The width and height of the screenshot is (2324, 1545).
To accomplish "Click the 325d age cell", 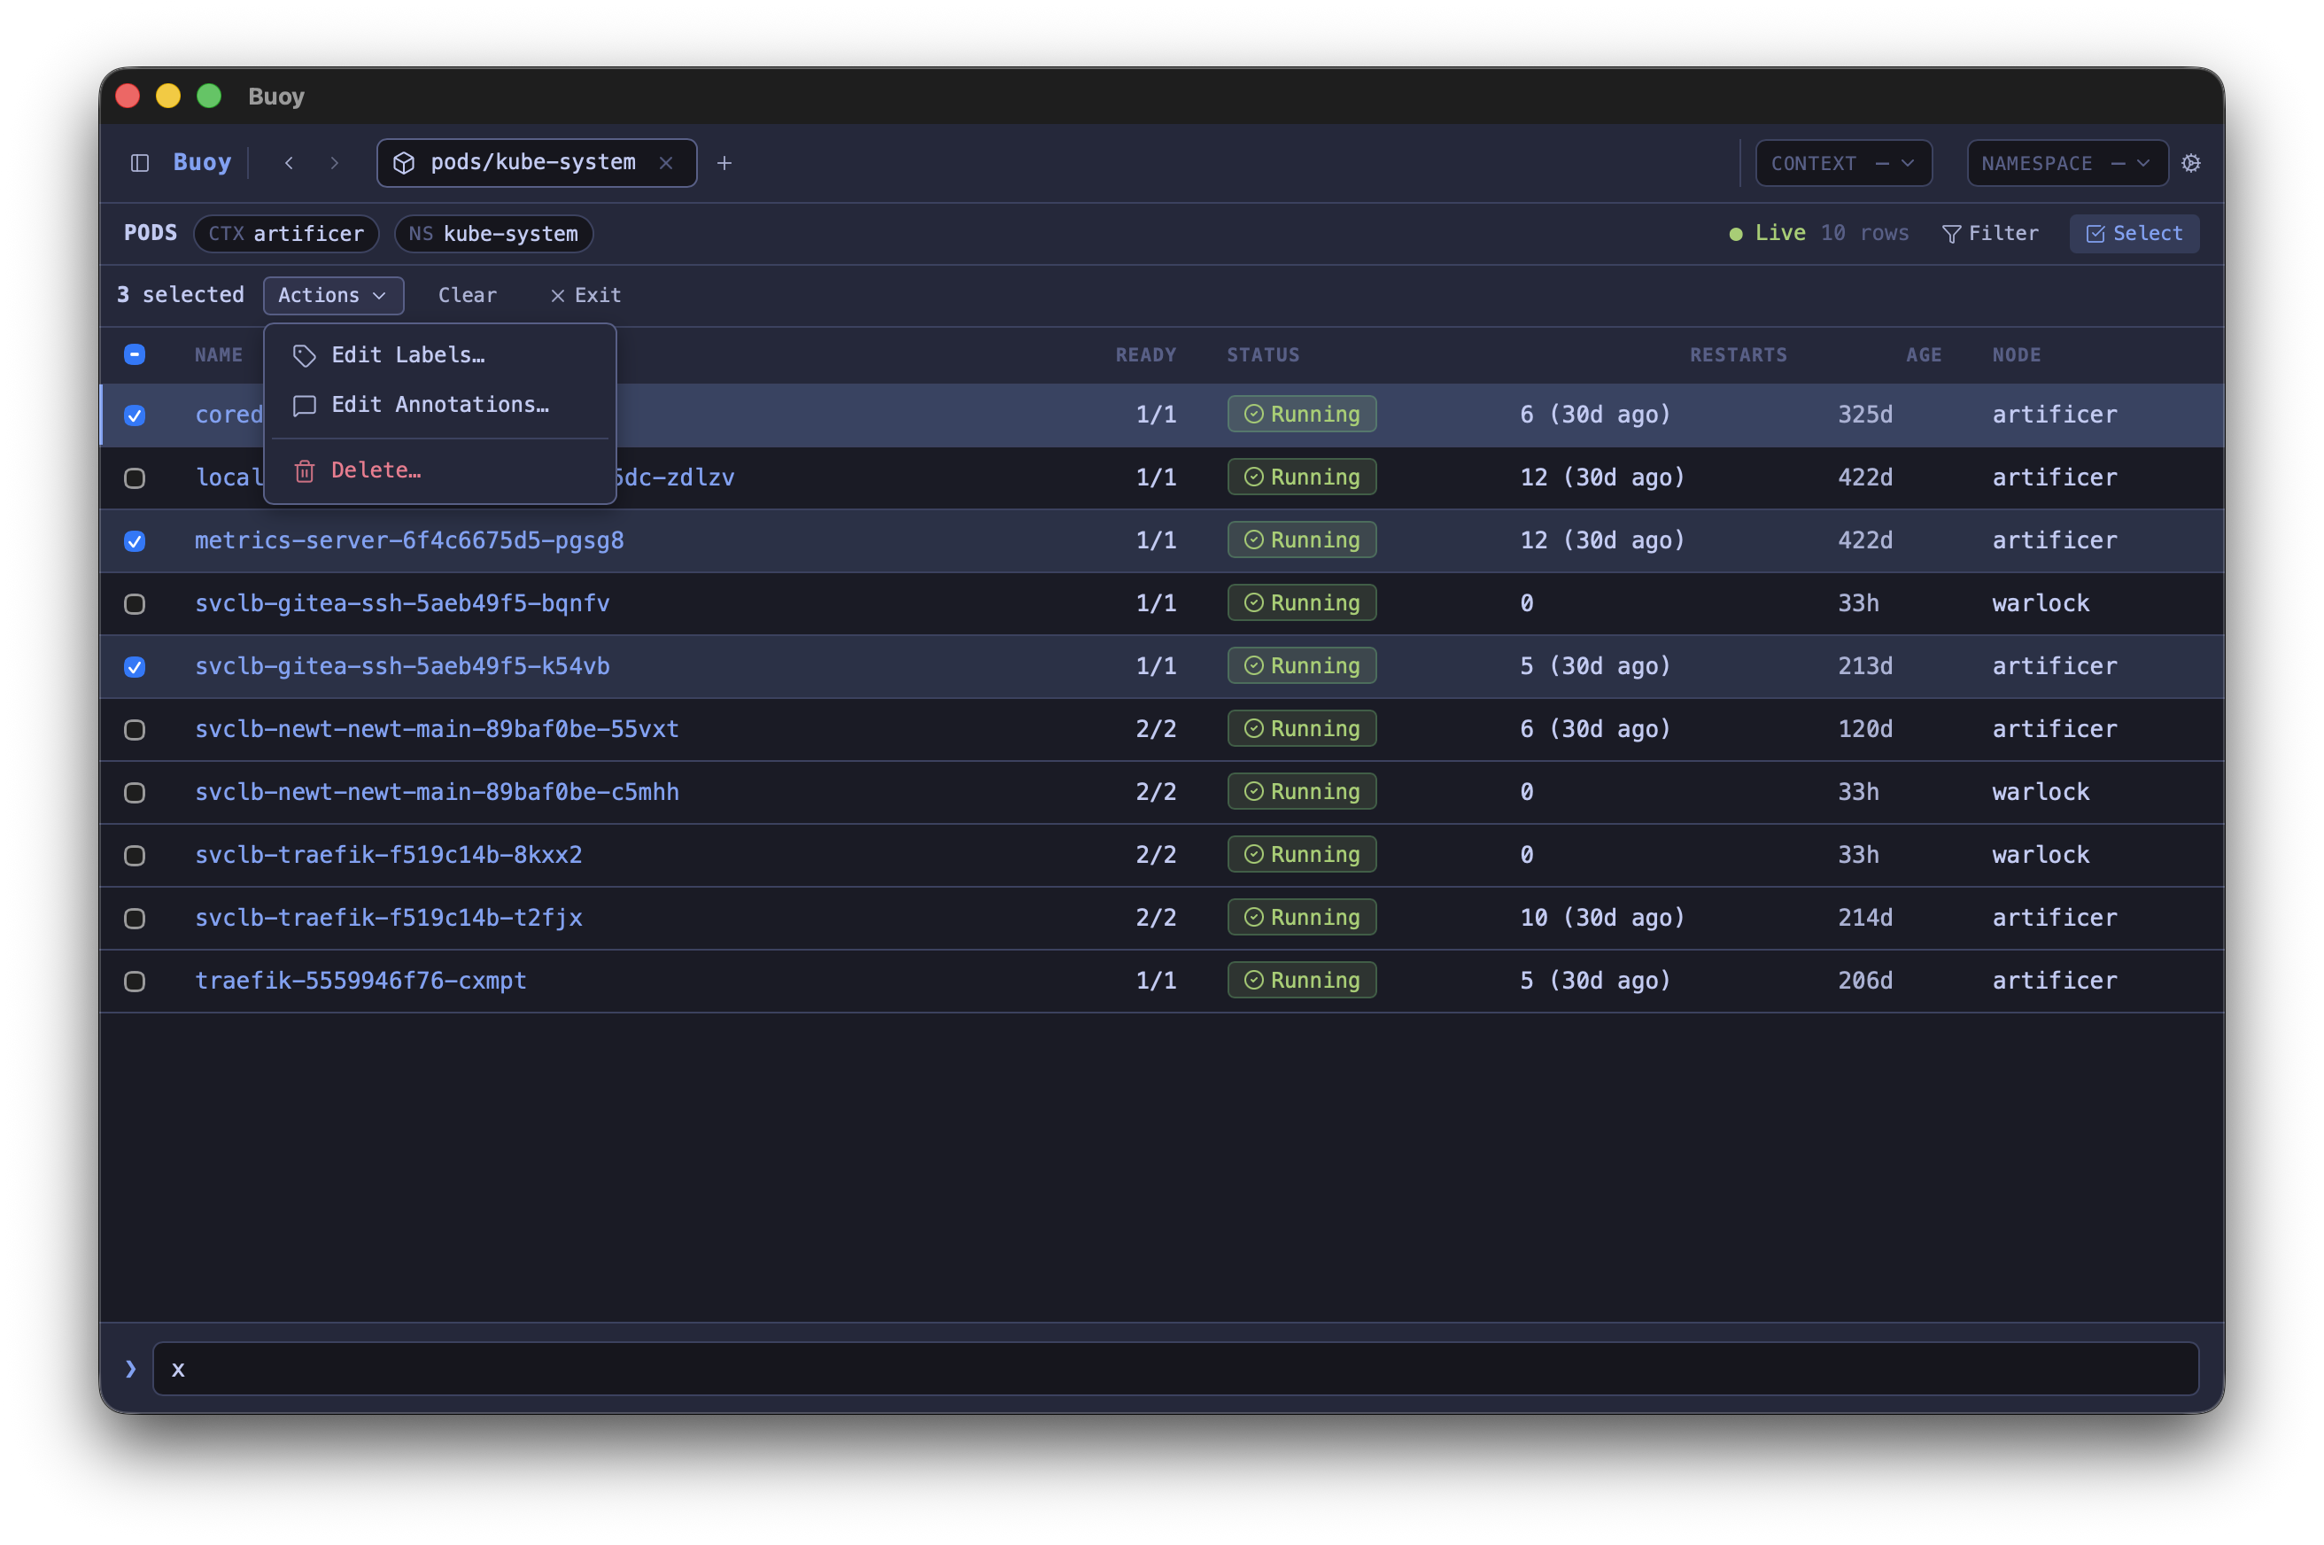I will pyautogui.click(x=1865, y=415).
